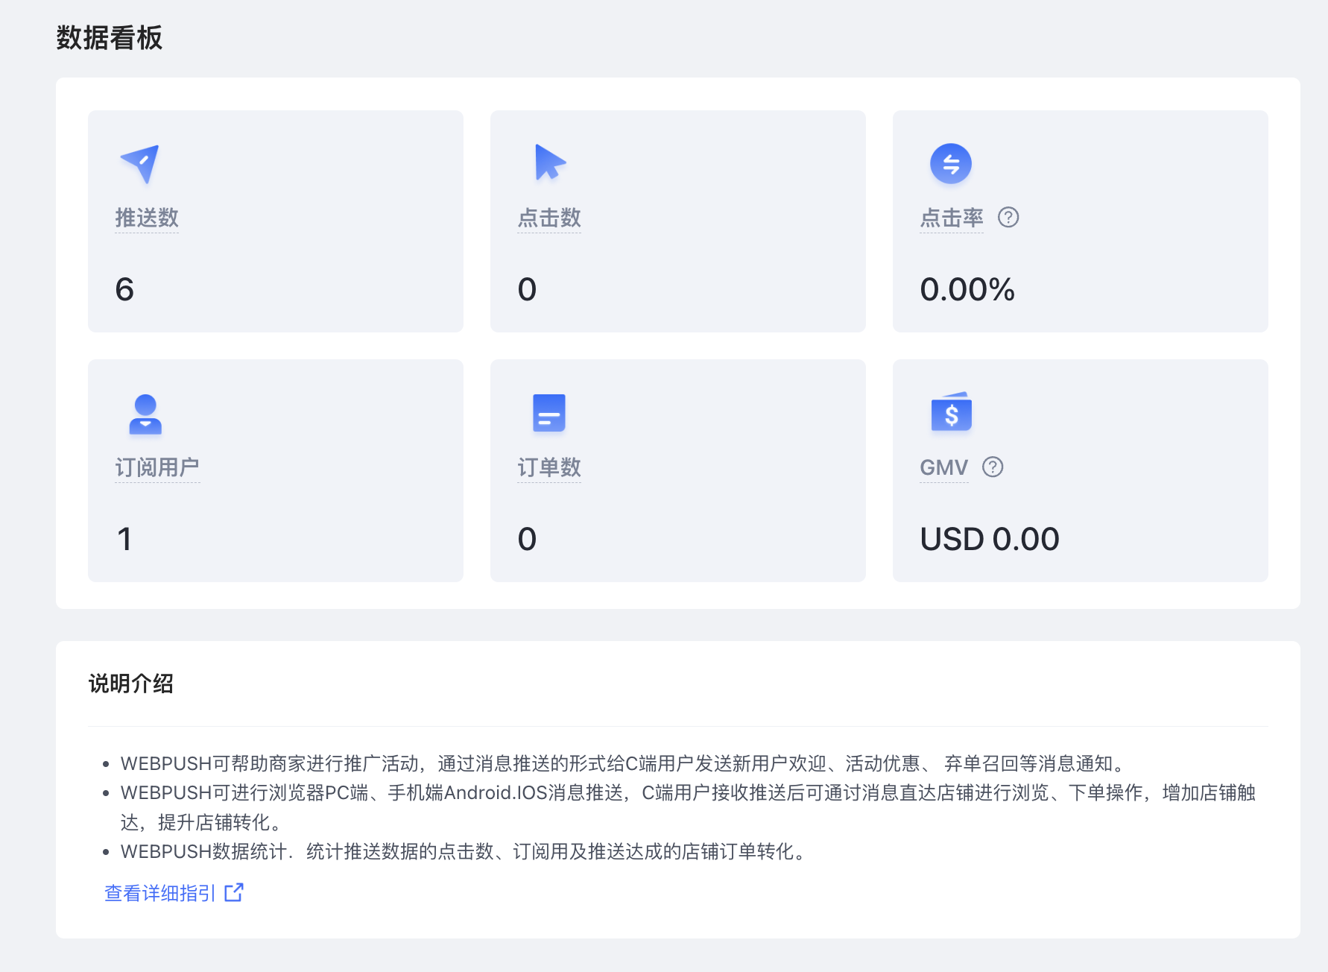Click the 推送数 label

147,218
